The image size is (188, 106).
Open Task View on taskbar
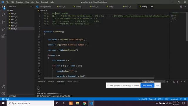click(64, 103)
